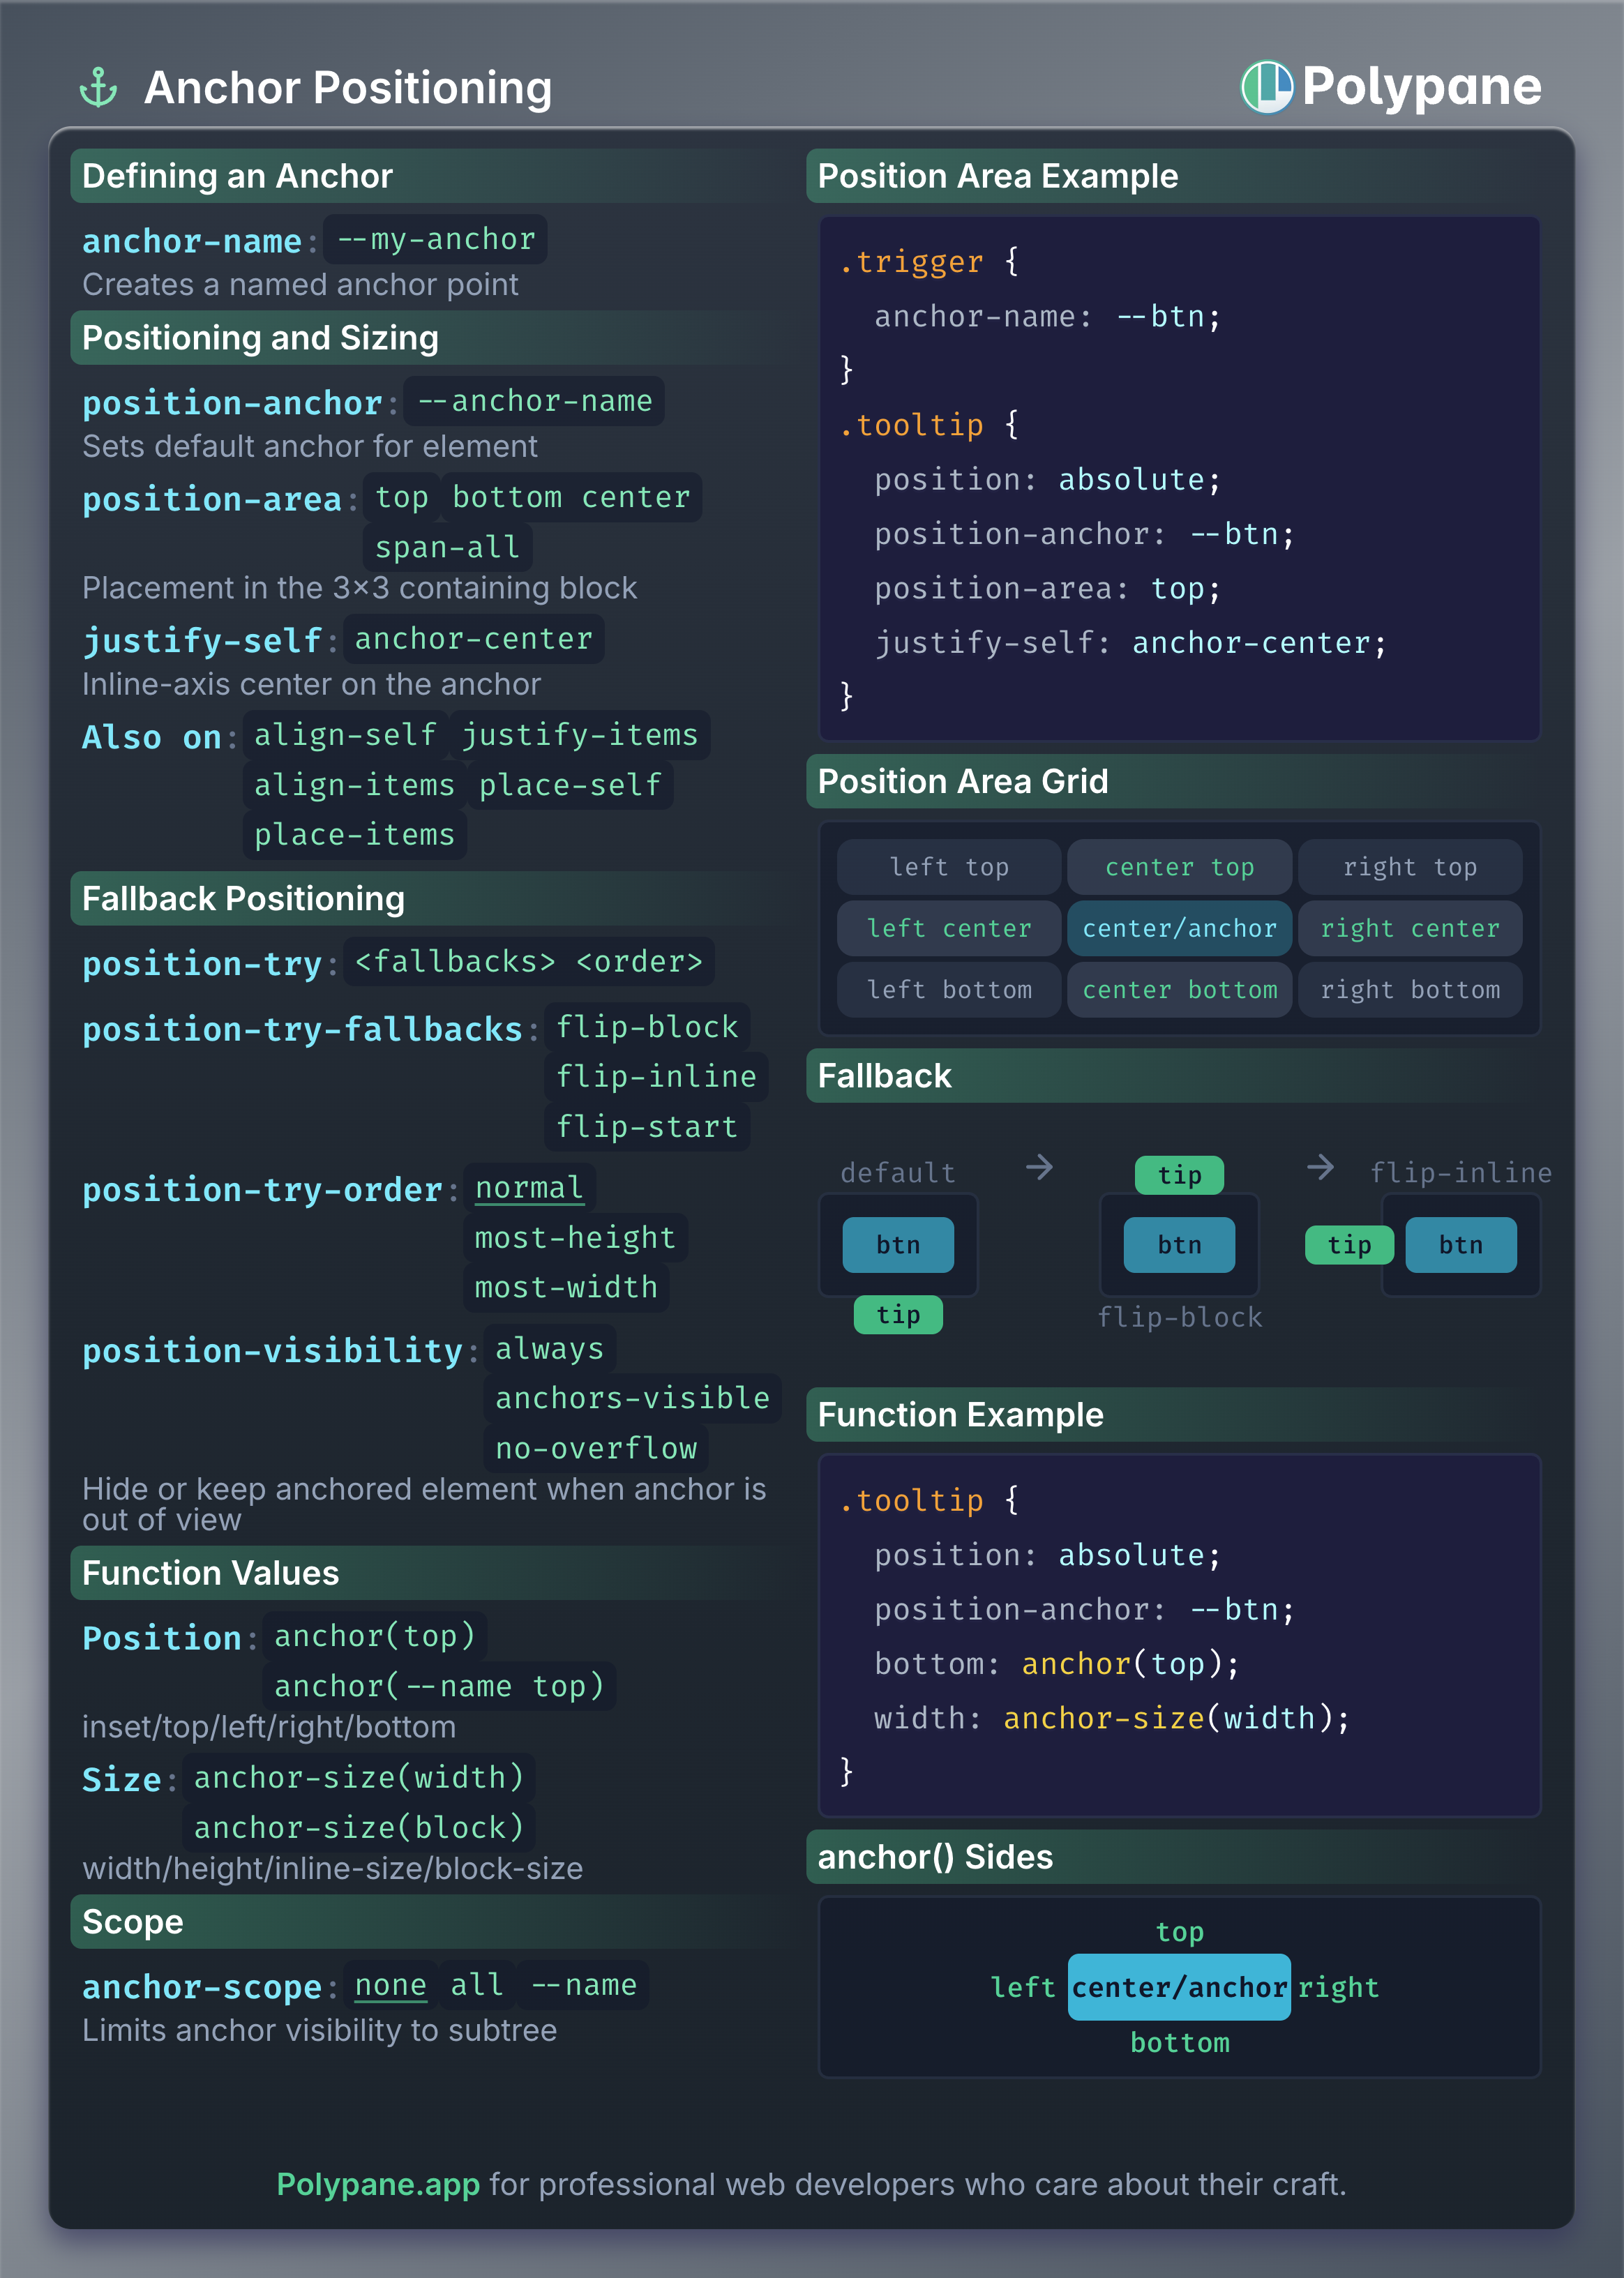This screenshot has height=2278, width=1624.
Task: Select the place-self chip
Action: 570,785
